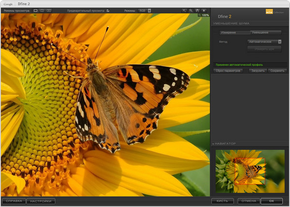290x207 pixels.
Task: Click the navigator preview thumbnail
Action: coord(250,171)
